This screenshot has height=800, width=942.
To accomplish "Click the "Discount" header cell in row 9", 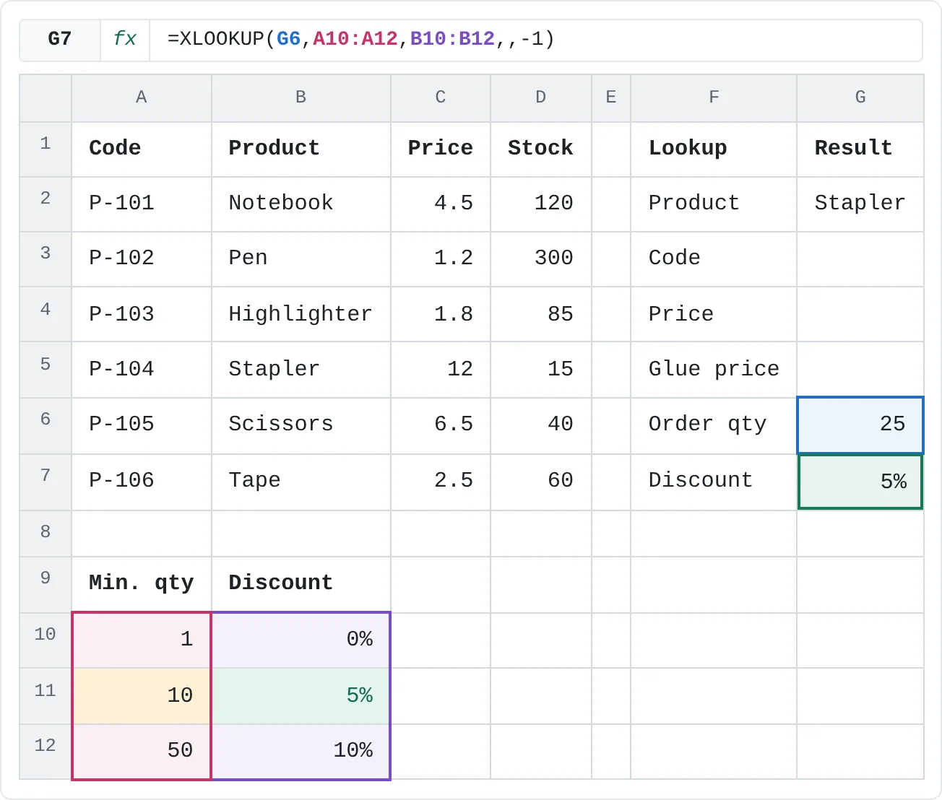I will click(301, 585).
